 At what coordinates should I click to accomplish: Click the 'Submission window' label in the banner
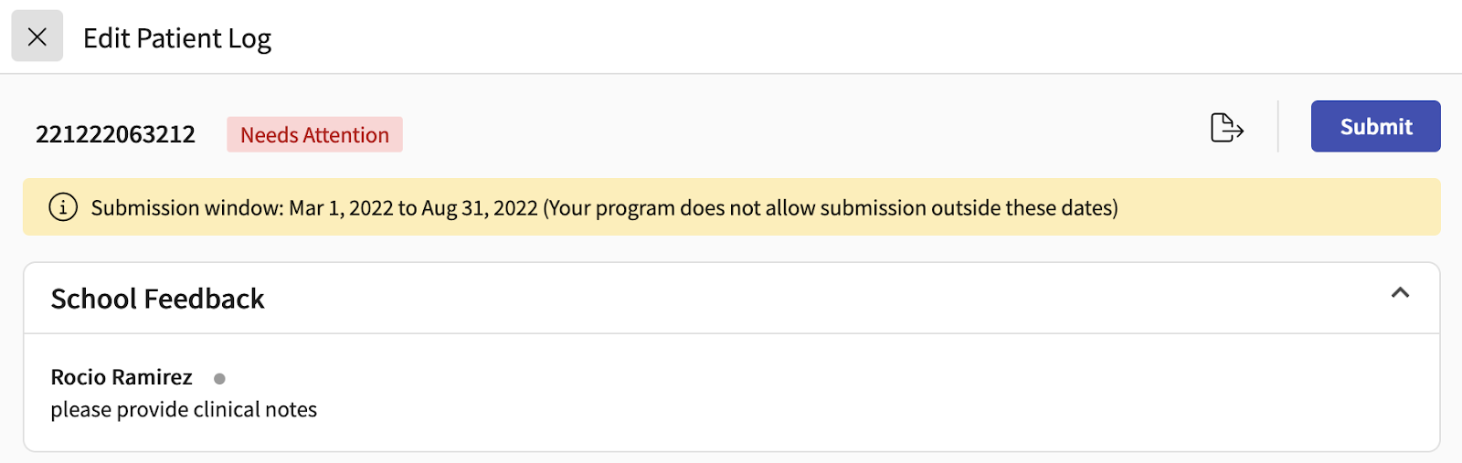[x=186, y=208]
